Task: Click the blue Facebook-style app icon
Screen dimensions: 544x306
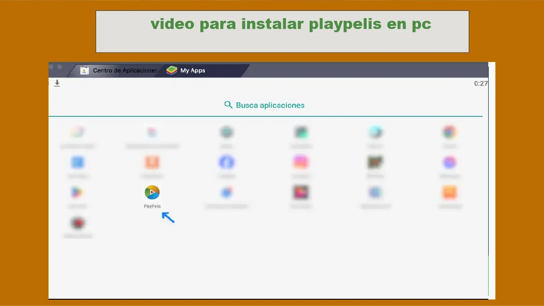Action: (226, 163)
